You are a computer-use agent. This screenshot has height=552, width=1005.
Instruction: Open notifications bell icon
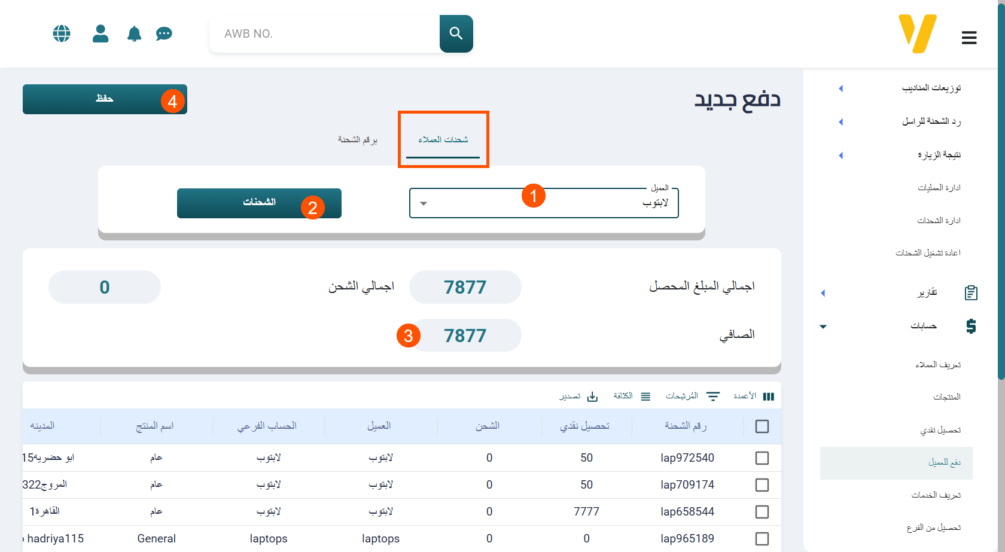(x=134, y=34)
